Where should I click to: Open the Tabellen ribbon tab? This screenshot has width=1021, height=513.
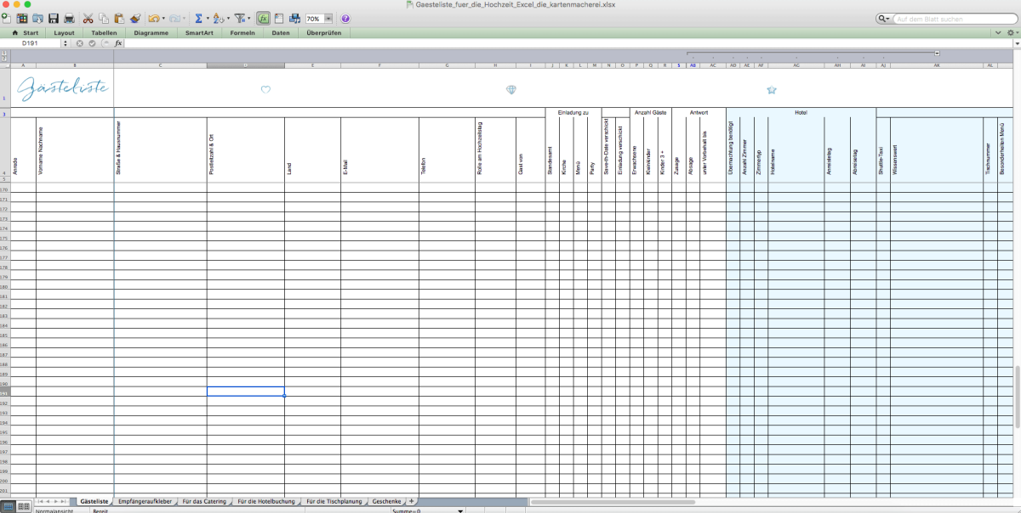click(x=104, y=32)
